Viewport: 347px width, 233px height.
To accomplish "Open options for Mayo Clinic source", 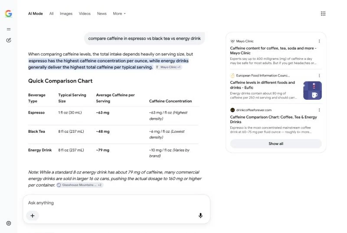I will pyautogui.click(x=319, y=41).
